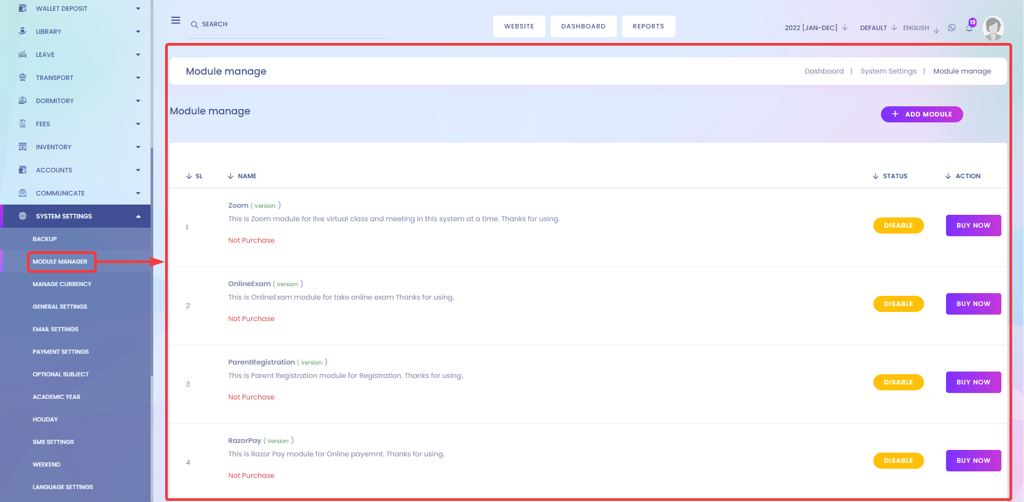Click the Accounts sidebar icon
The height and width of the screenshot is (502, 1024).
coord(23,170)
